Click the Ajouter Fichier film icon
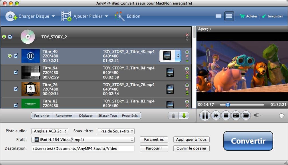Image resolution: width=288 pixels, height=165 pixels. (66, 16)
